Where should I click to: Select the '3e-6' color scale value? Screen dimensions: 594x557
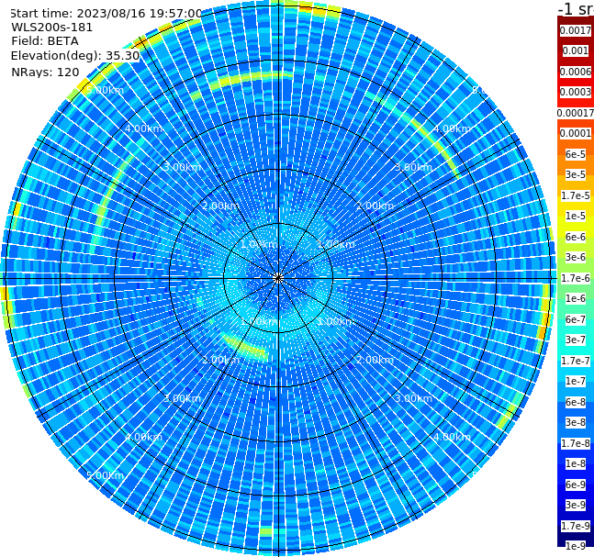coord(576,257)
